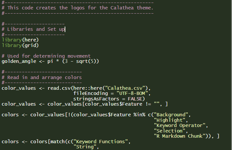Click the match function name
Screen dimensions: 232x150
[x=58, y=142]
